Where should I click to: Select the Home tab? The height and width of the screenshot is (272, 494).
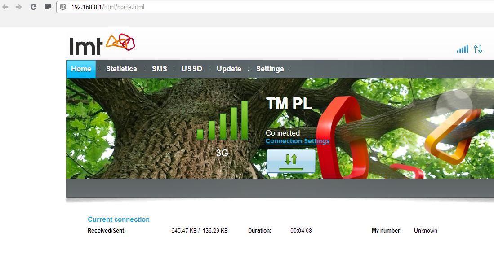81,69
